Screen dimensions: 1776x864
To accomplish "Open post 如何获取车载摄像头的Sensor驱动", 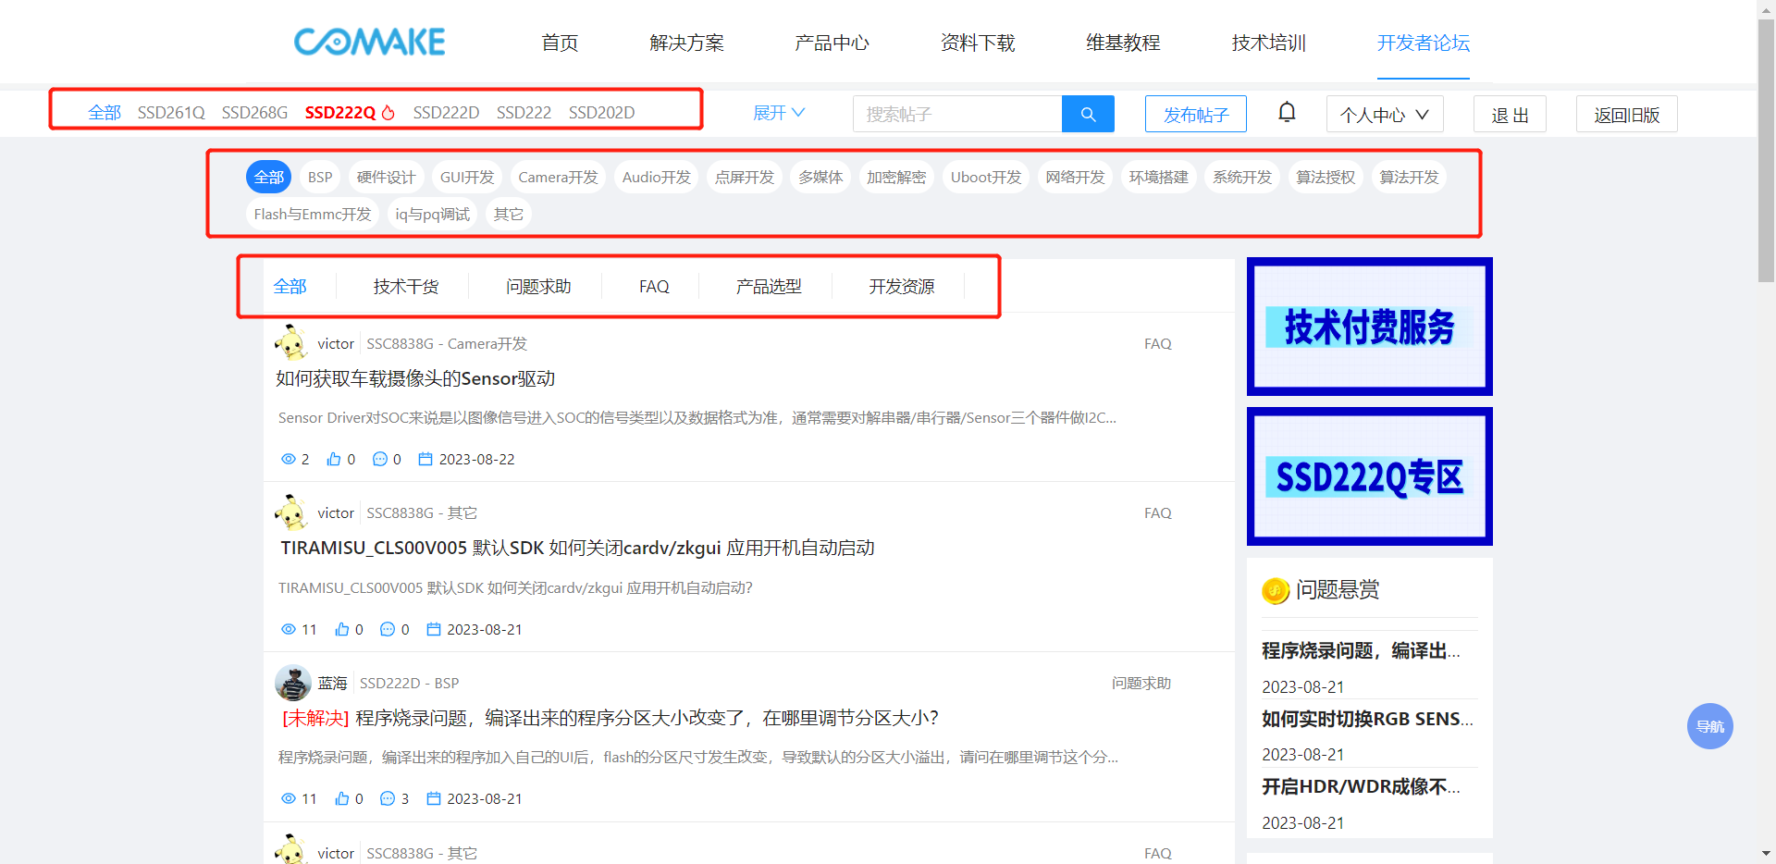I will coord(415,378).
